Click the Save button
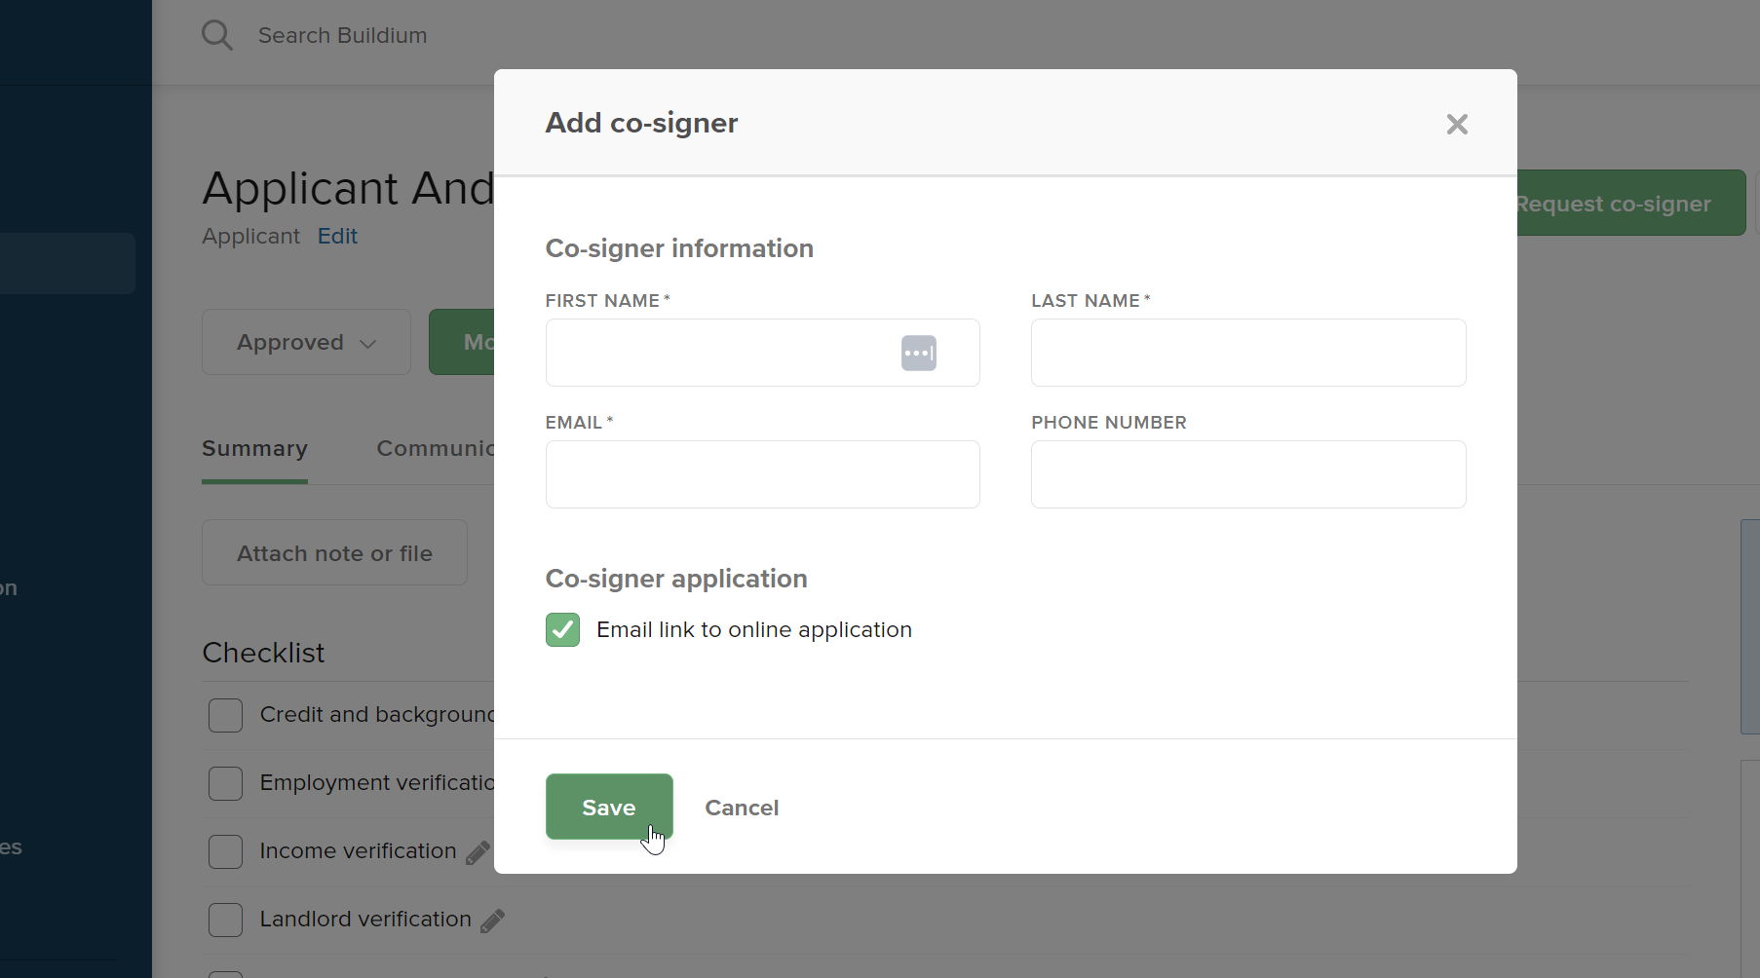Image resolution: width=1760 pixels, height=978 pixels. (x=608, y=807)
